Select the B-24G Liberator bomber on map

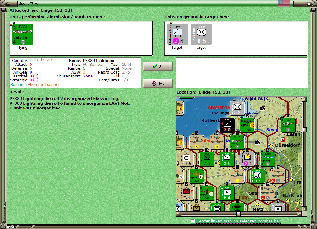247,125
